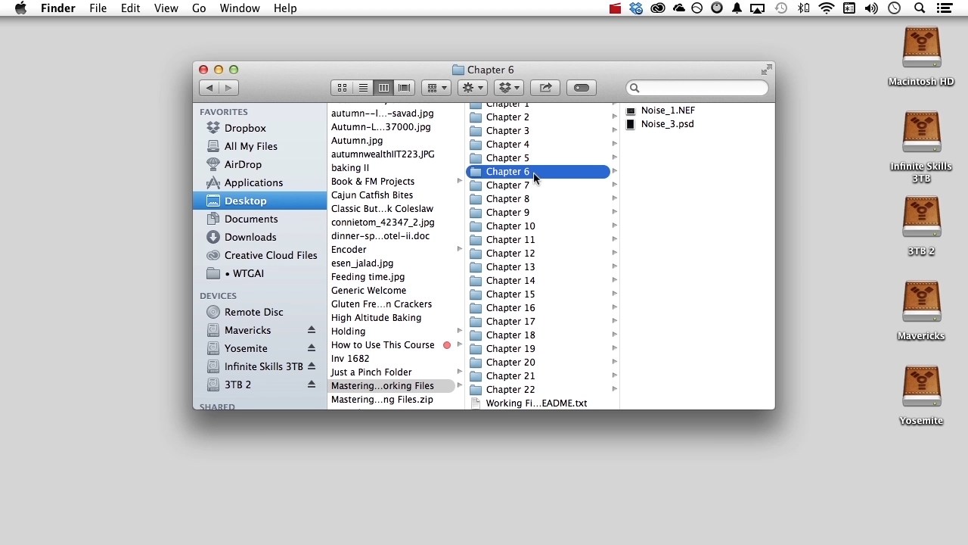
Task: Open the Wi-Fi status menu
Action: coord(827,8)
